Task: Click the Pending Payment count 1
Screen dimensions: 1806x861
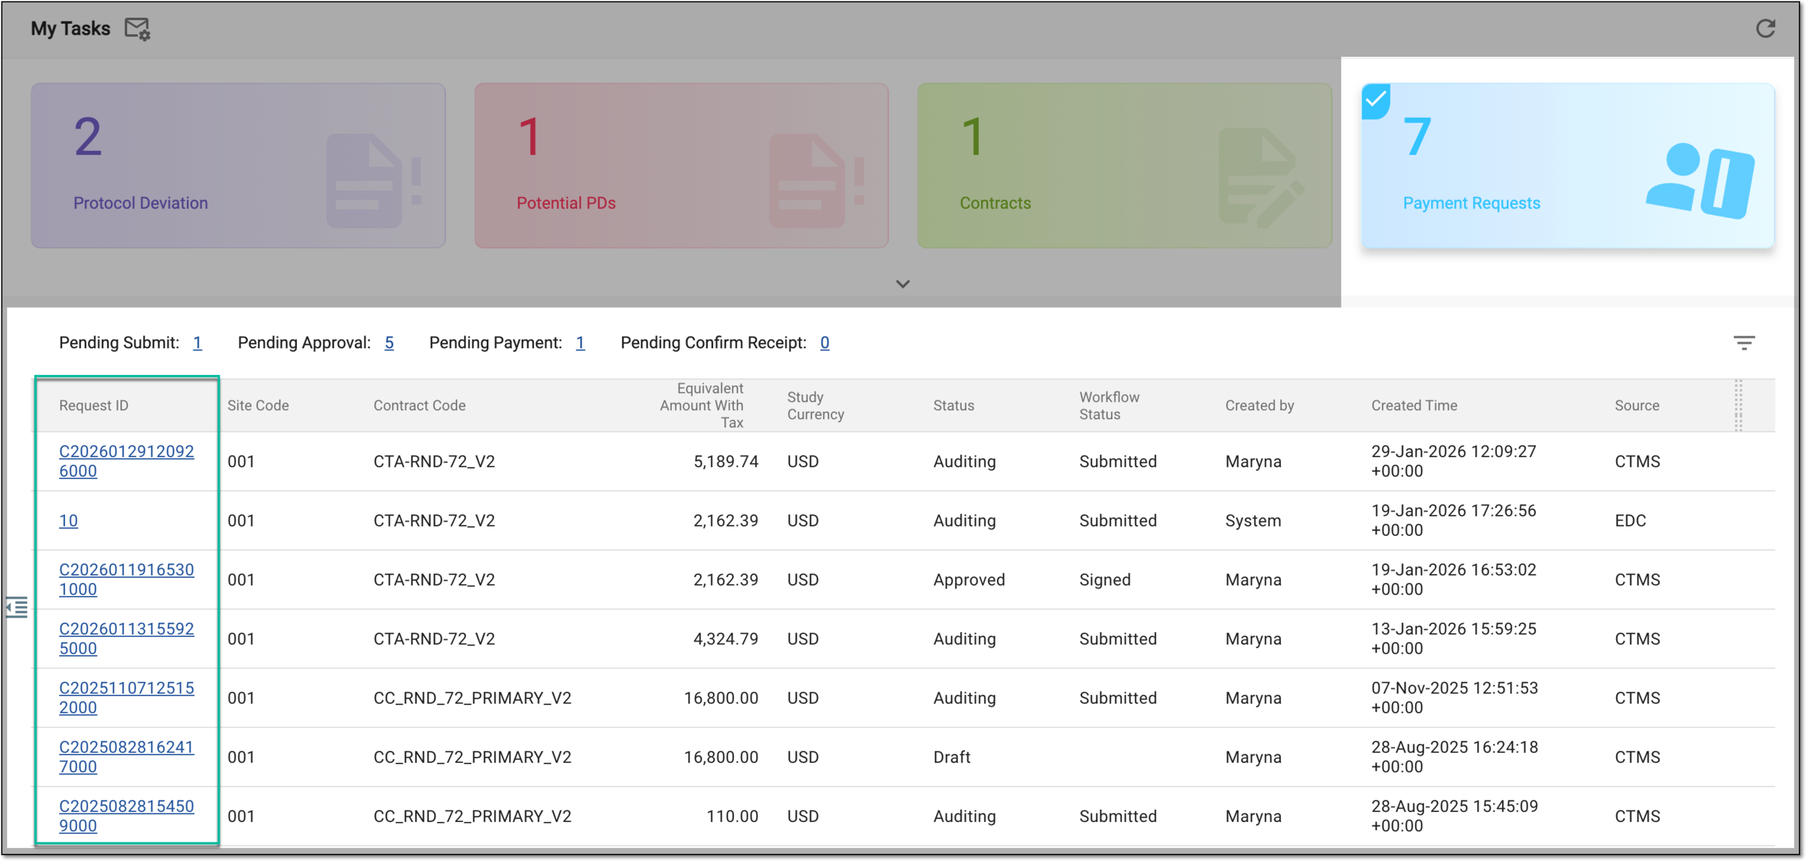Action: coord(580,343)
